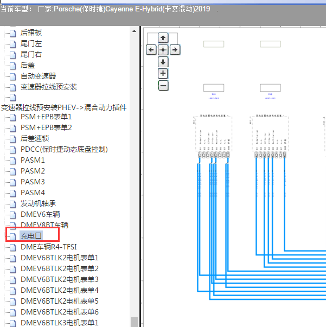Open PDCC(保时捷动态底盘控制) diagram
Image resolution: width=326 pixels, height=327 pixels.
click(64, 149)
